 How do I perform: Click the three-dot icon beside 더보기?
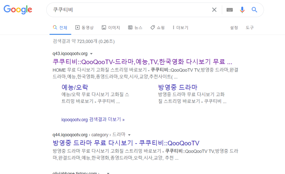(x=173, y=27)
